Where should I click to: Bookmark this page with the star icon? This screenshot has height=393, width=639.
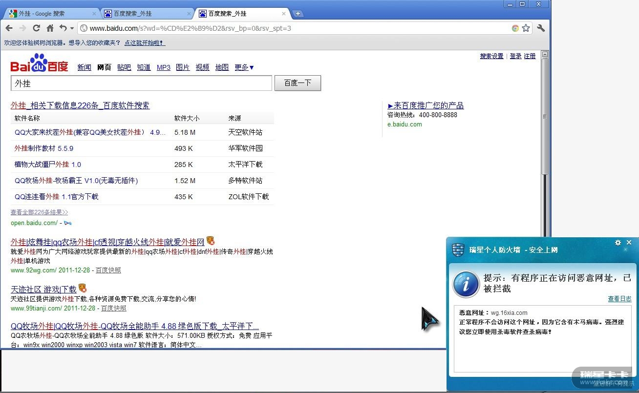526,28
